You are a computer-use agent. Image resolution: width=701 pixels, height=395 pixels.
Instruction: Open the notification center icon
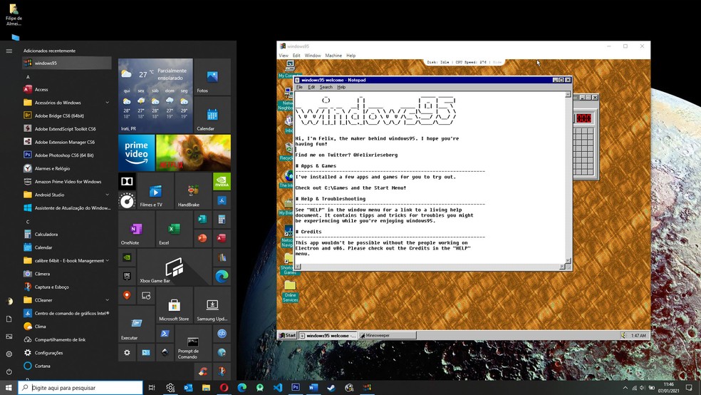point(689,387)
